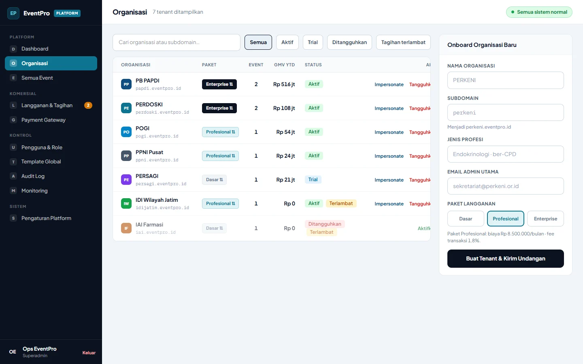The width and height of the screenshot is (583, 364).
Task: Open the plan dropdown for PERDOSKI
Action: (x=219, y=108)
